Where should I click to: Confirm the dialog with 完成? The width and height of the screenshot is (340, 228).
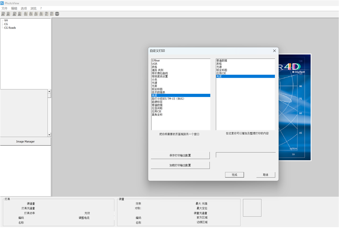tap(234, 175)
